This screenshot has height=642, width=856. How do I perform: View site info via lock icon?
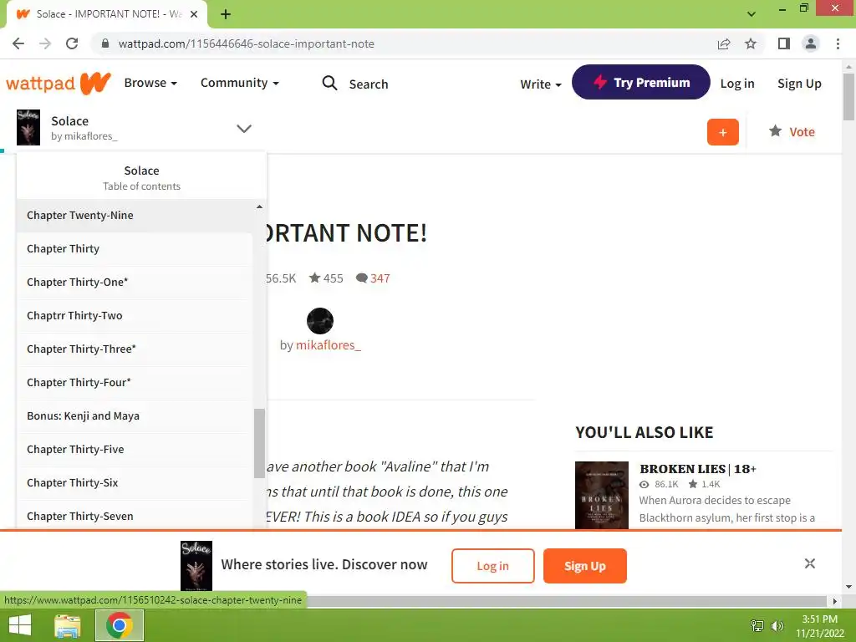click(105, 43)
